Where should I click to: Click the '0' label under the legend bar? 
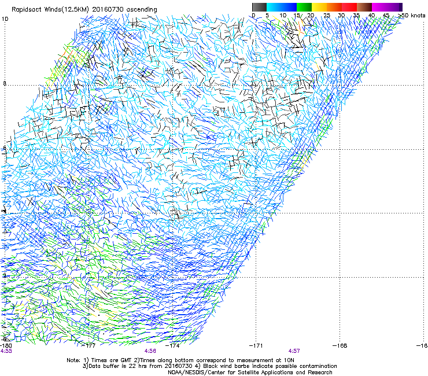[x=253, y=15]
